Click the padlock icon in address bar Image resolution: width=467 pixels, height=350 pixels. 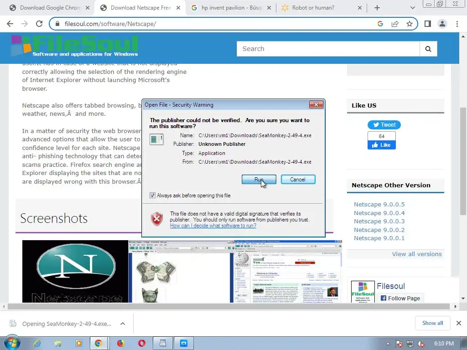click(x=58, y=24)
